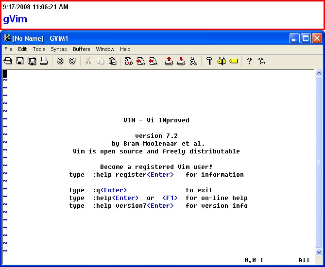Open the Find and Replace icon

pos(129,61)
